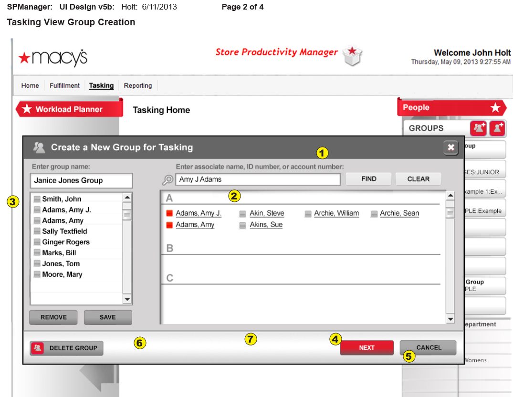Close the Create a New Group dialog
Screen dimensions: 514x397
[x=451, y=147]
